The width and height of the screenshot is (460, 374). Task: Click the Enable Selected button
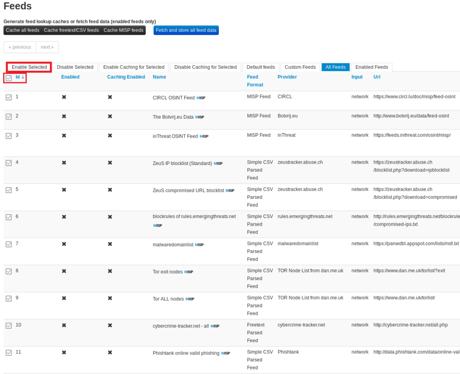[x=29, y=67]
